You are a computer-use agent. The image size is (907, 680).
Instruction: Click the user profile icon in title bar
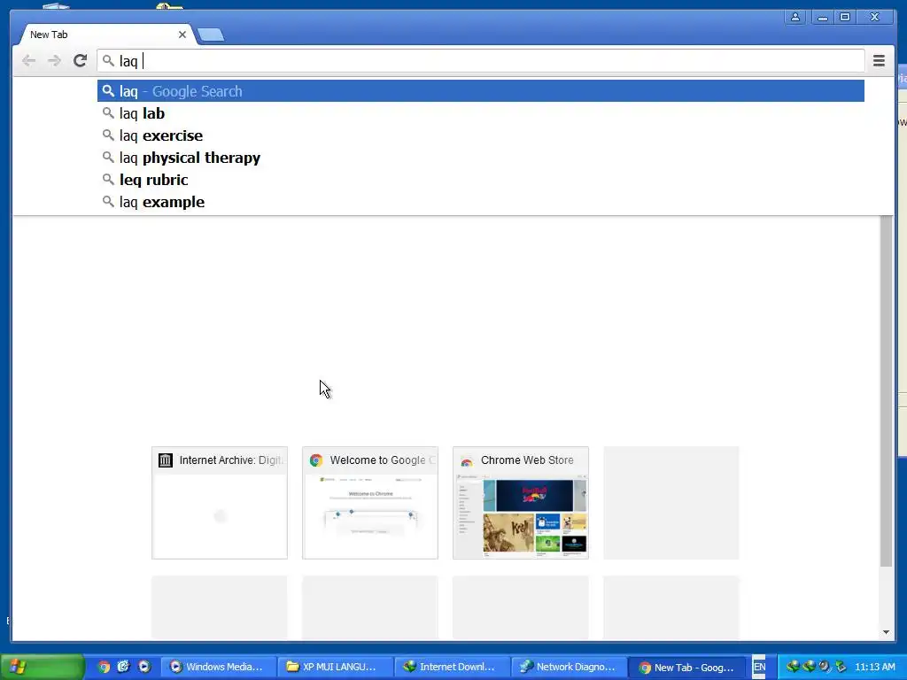[795, 17]
